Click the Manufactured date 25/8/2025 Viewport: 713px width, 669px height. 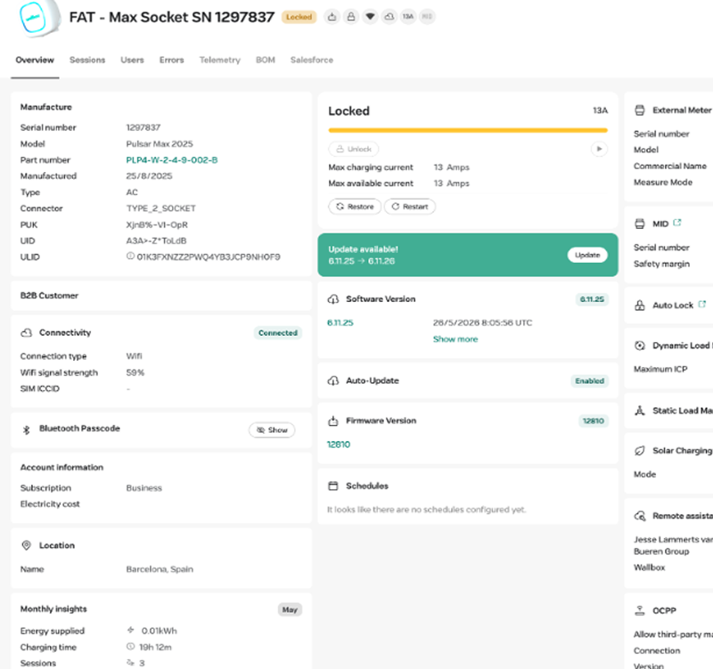149,175
